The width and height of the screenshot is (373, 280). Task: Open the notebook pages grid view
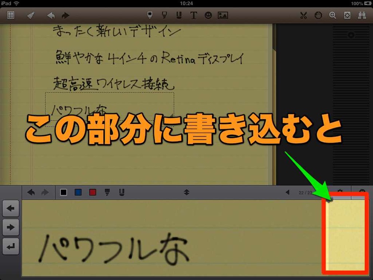[11, 15]
